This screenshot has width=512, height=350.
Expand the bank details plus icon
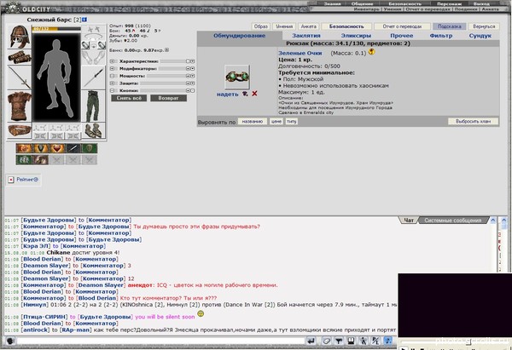[167, 50]
